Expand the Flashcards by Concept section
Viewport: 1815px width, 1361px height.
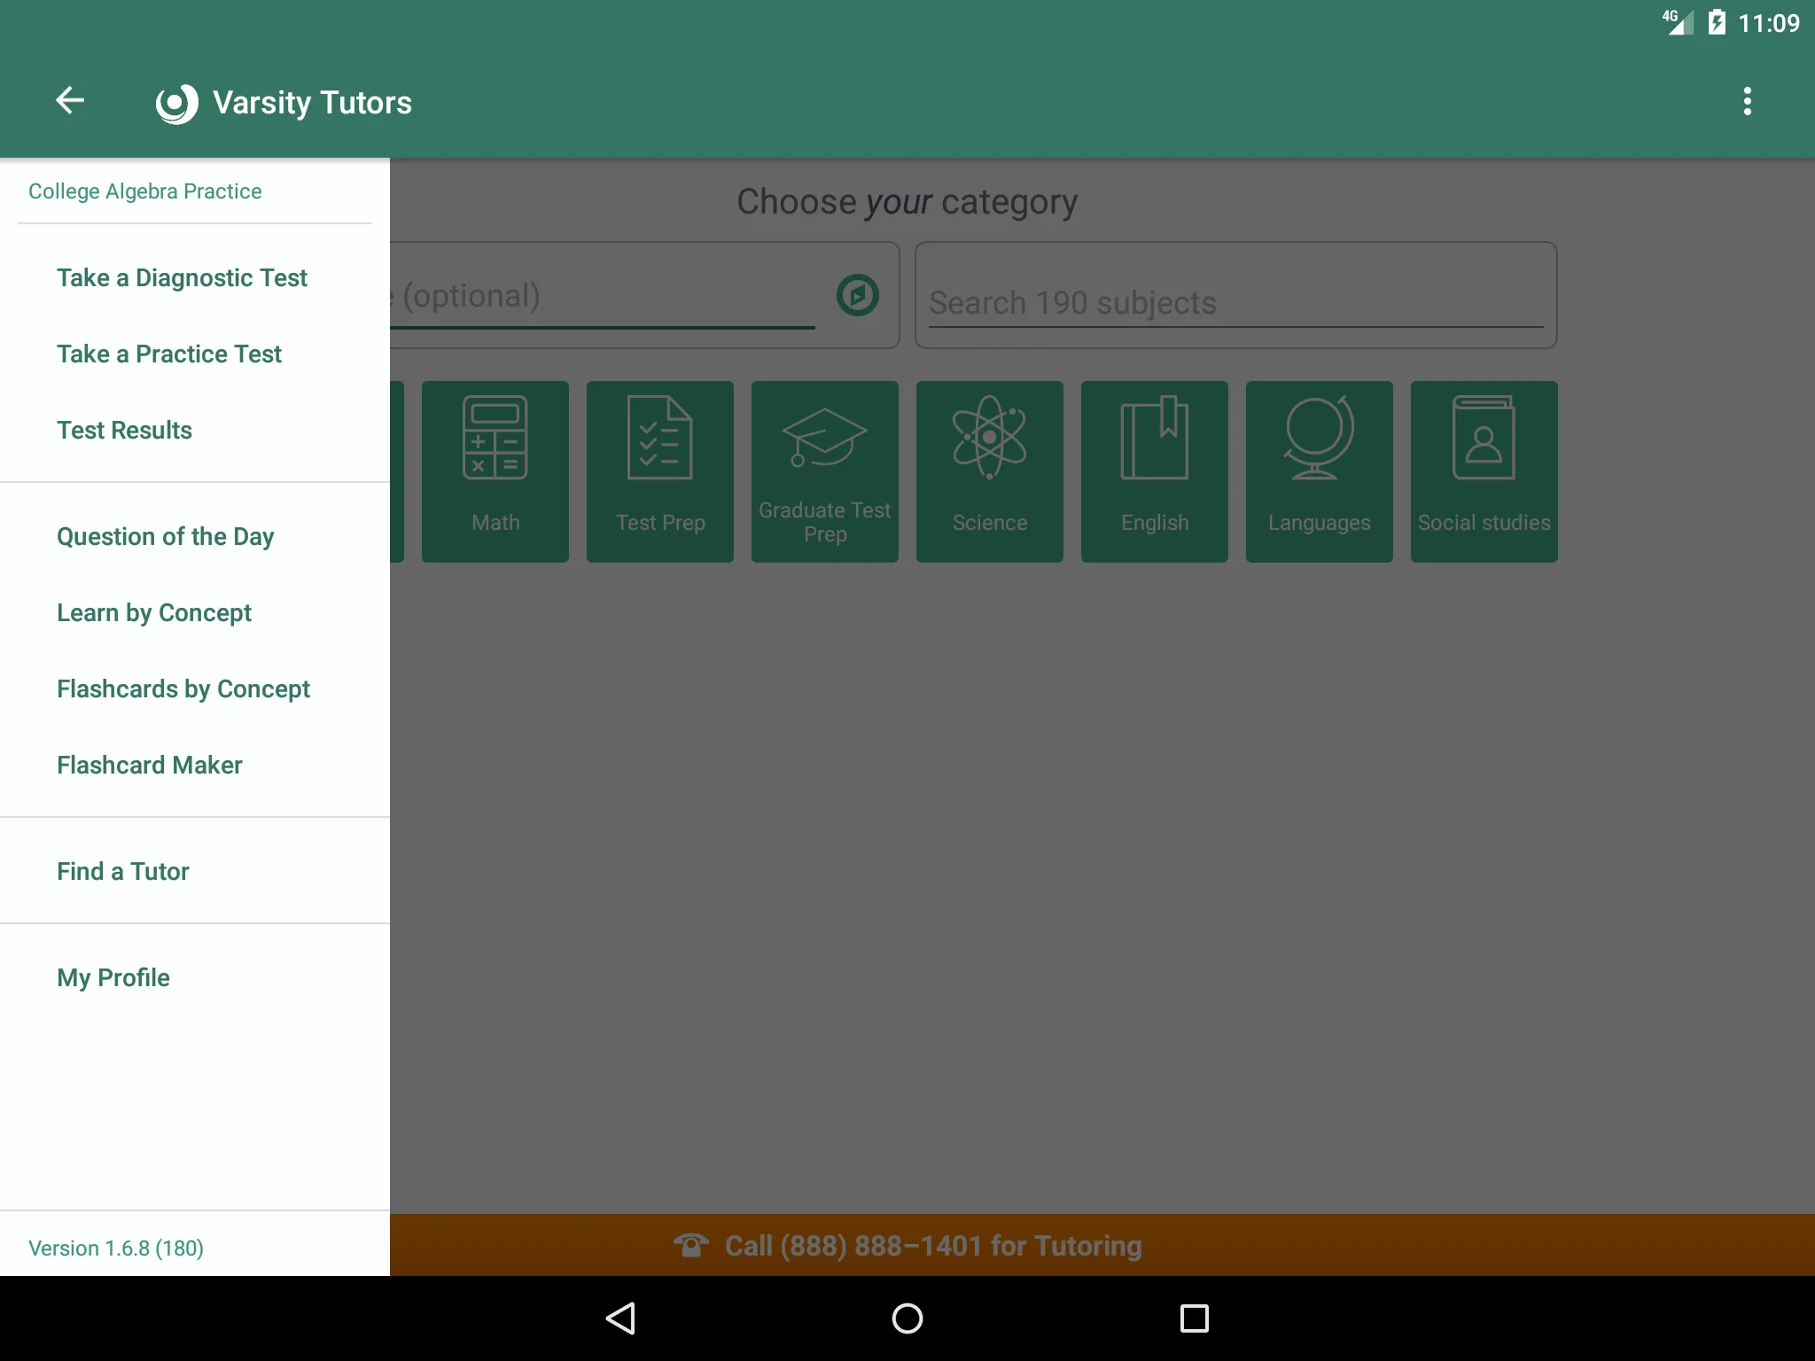point(183,688)
